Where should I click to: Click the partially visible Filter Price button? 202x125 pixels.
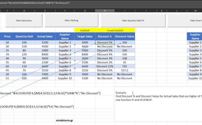(x=185, y=20)
